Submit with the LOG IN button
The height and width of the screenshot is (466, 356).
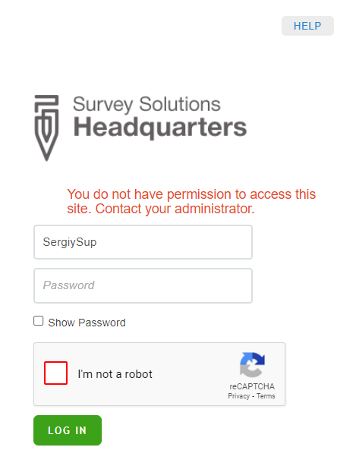click(x=68, y=430)
